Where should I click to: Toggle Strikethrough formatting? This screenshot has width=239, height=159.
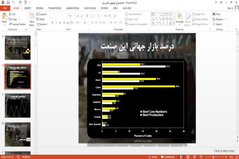68,23
